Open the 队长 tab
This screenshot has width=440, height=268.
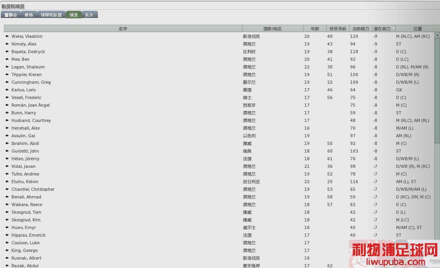[x=89, y=15]
